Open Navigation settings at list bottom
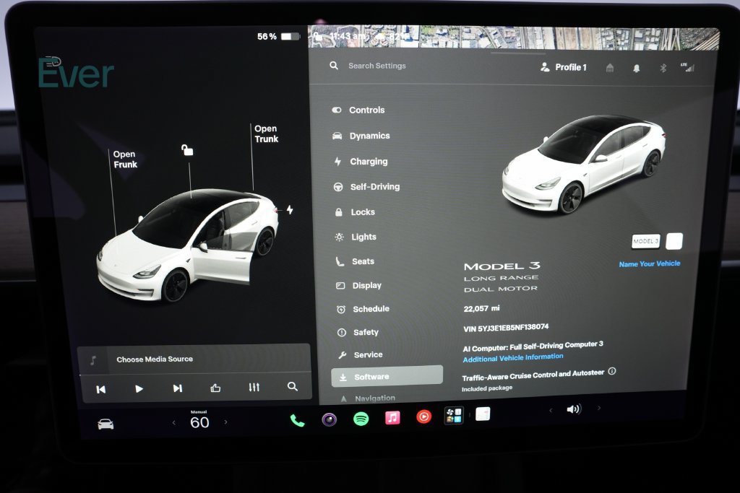This screenshot has height=493, width=740. click(368, 398)
